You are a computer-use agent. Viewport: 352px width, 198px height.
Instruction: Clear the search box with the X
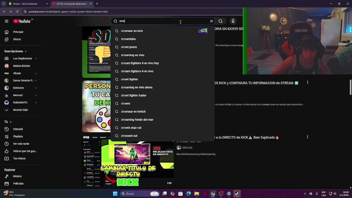pyautogui.click(x=211, y=21)
